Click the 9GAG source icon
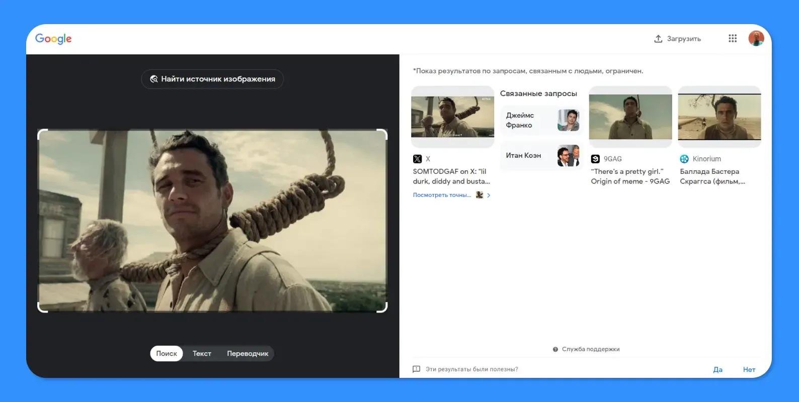The width and height of the screenshot is (799, 402). pyautogui.click(x=595, y=159)
